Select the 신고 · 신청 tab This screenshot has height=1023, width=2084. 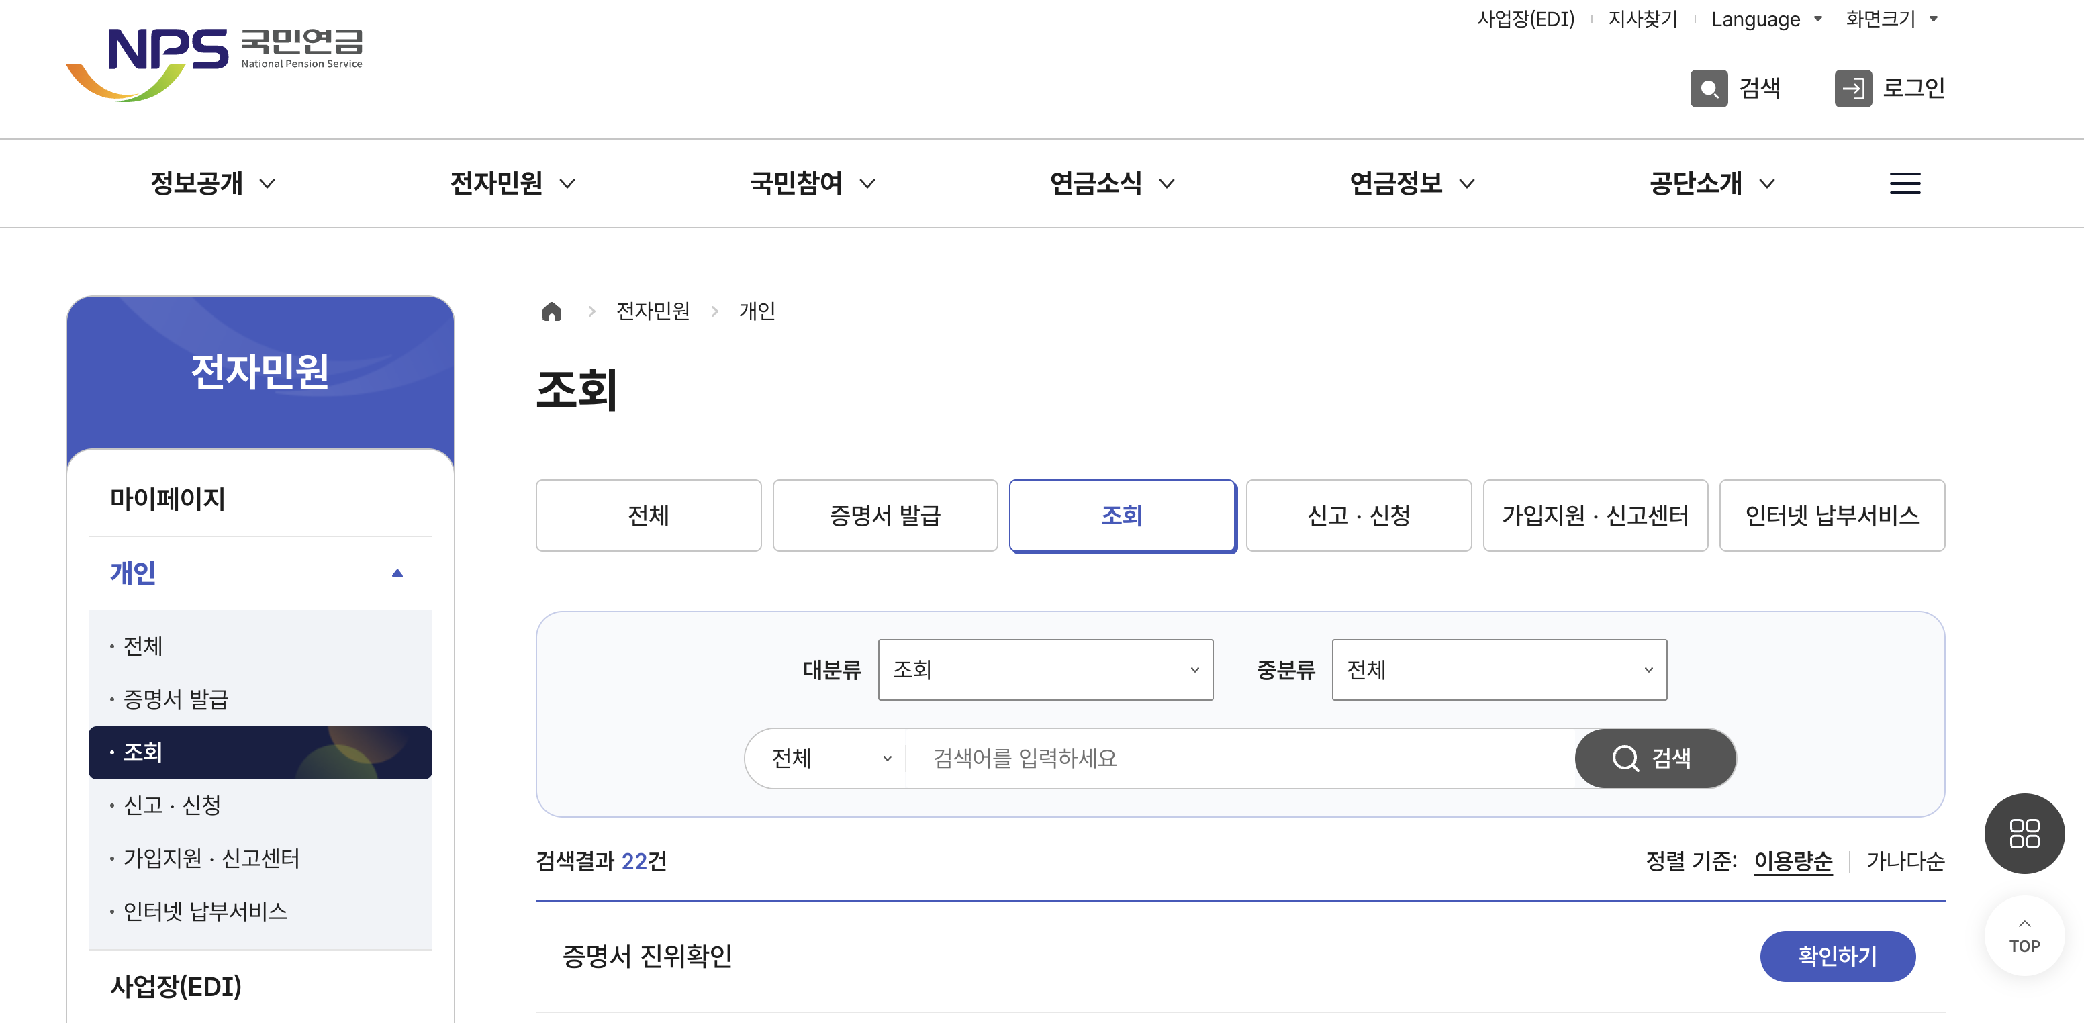pyautogui.click(x=1358, y=515)
